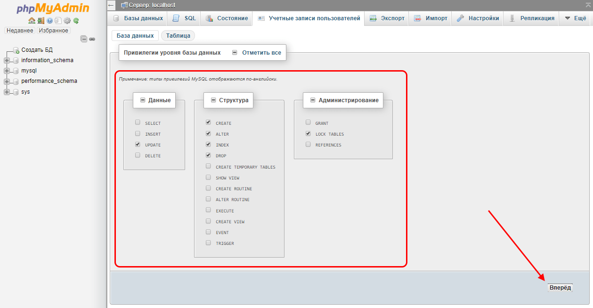This screenshot has width=593, height=308.
Task: Uncheck the LOCK TABLES checkbox
Action: coord(308,133)
